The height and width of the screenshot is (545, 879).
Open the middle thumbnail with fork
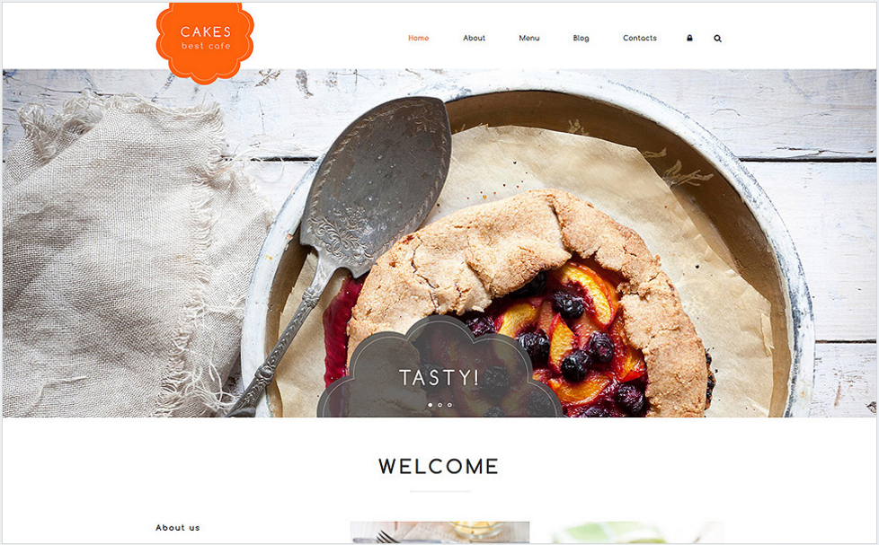tap(440, 532)
